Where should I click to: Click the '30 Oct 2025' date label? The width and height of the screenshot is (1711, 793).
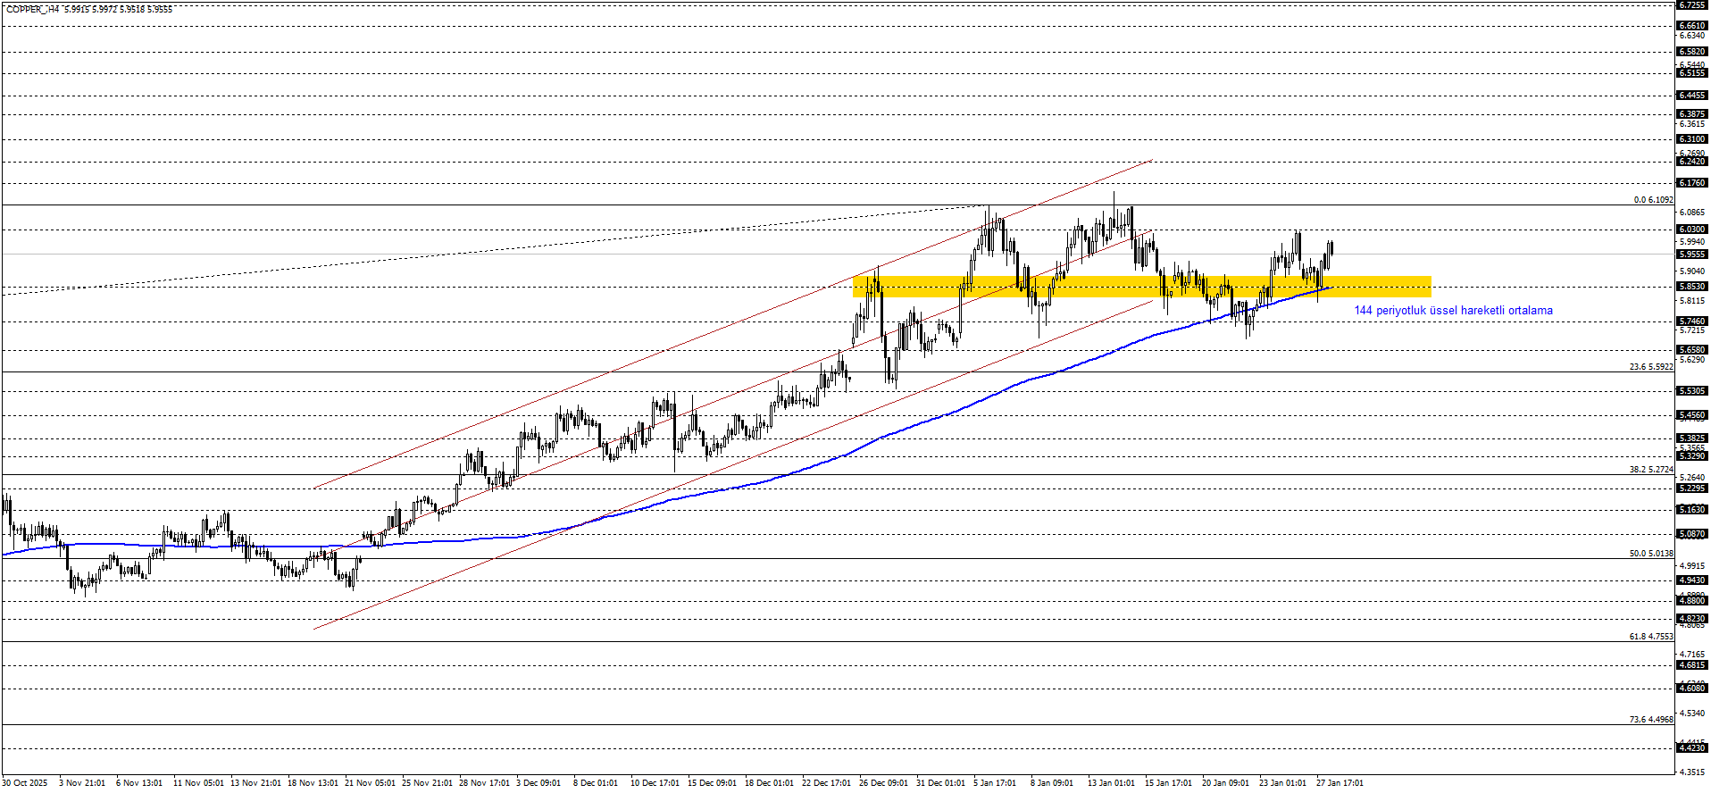[25, 783]
